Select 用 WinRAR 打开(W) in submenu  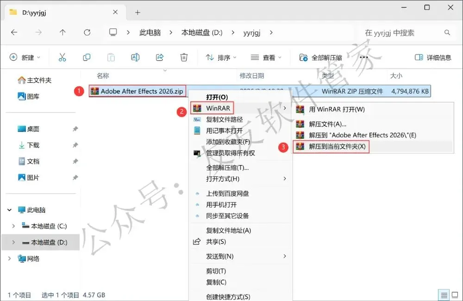click(x=337, y=109)
